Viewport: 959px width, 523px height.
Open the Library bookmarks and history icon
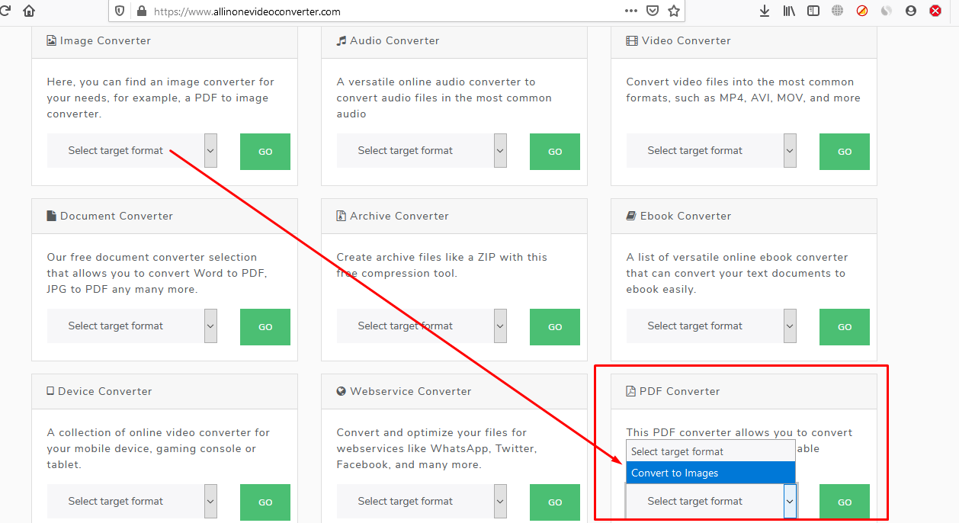(789, 11)
